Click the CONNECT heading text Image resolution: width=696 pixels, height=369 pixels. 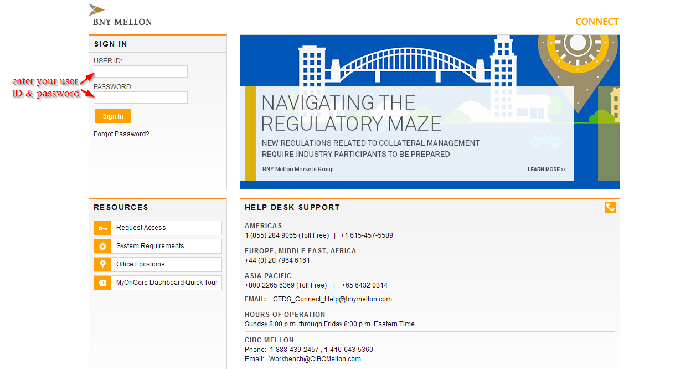pos(597,22)
